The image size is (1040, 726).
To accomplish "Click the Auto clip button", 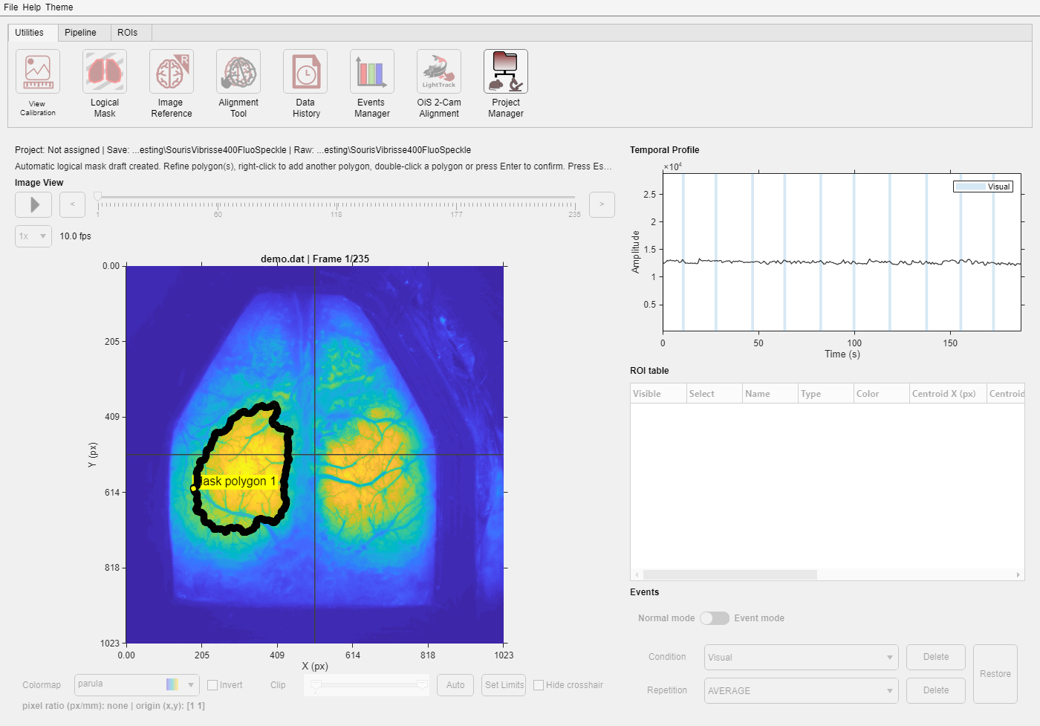I will [x=455, y=685].
